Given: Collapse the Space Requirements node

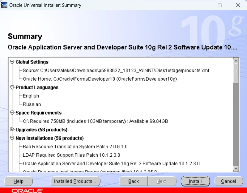Looking at the screenshot, I should 12,113.
